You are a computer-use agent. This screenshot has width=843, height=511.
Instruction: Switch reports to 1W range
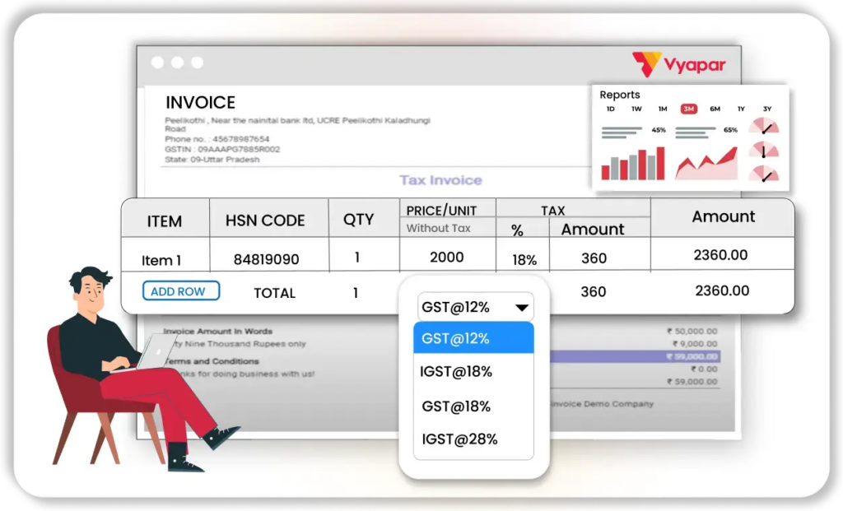pyautogui.click(x=636, y=109)
